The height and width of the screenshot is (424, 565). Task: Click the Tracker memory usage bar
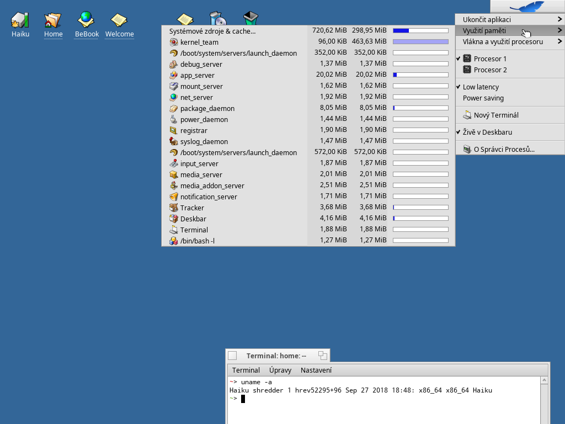pos(420,208)
